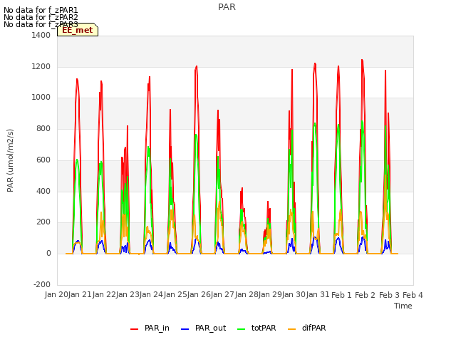
Task: Click the 600 y-axis tick label
Action: point(43,160)
